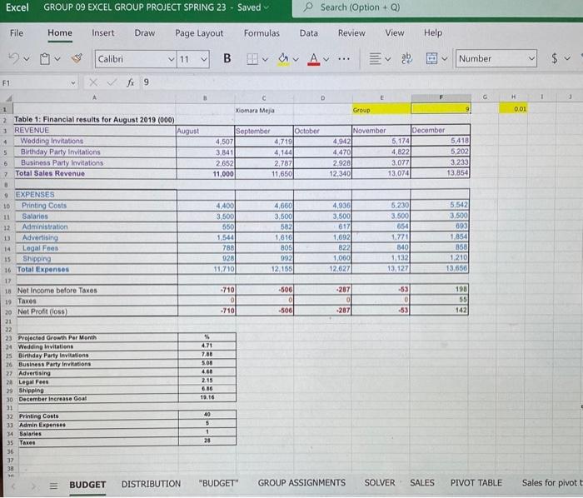Switch to the Insert ribbon tab
Viewport: 583px width, 498px height.
tap(103, 33)
